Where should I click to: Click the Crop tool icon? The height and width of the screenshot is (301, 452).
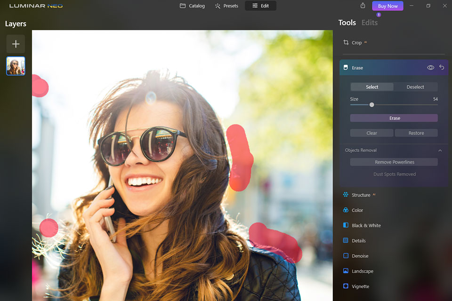coord(346,42)
